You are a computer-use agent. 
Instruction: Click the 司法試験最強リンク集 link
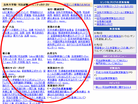click(x=59, y=56)
